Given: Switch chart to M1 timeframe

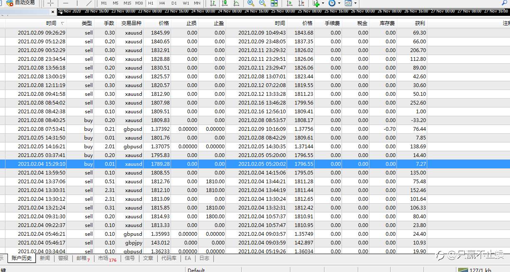Looking at the screenshot, I should click(x=104, y=3).
